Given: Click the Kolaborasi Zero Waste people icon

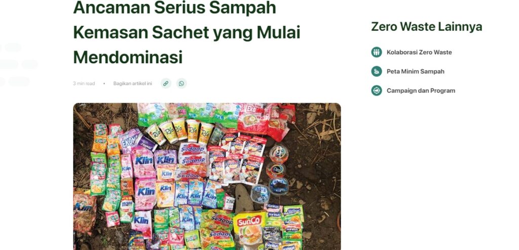Looking at the screenshot, I should coord(377,52).
